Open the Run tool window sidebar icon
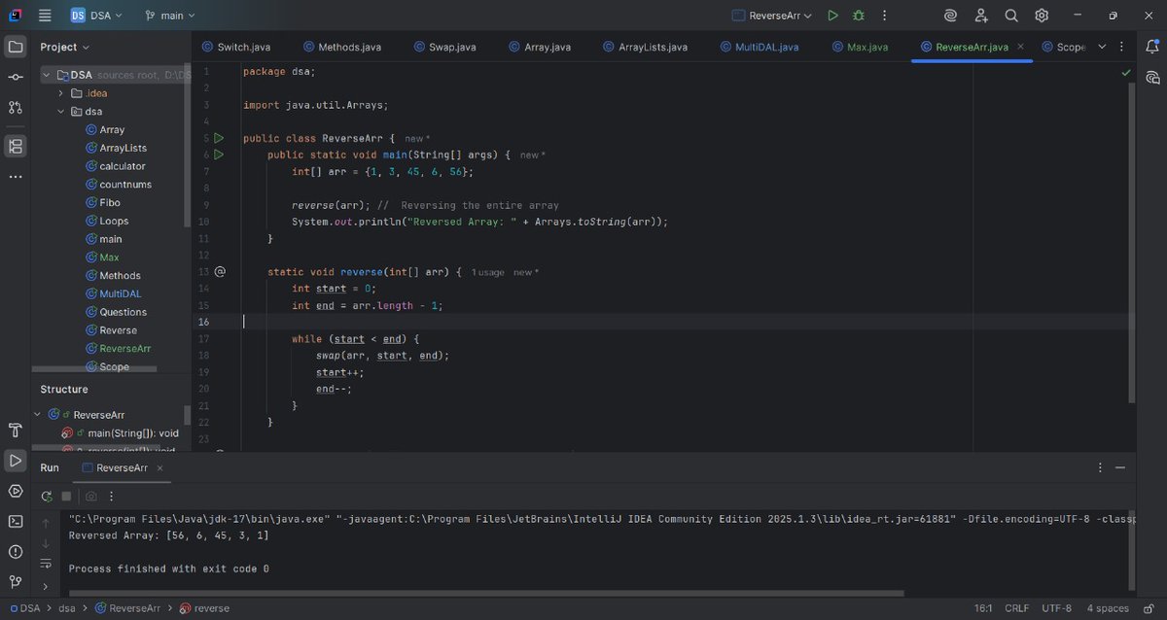1167x620 pixels. pos(16,460)
